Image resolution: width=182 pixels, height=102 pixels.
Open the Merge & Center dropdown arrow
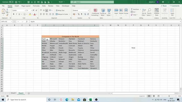tap(70, 14)
